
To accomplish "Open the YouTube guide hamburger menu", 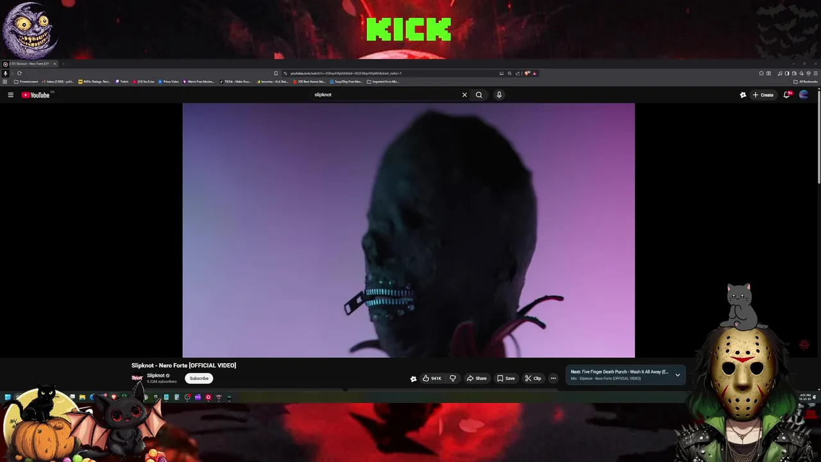I will click(x=10, y=95).
